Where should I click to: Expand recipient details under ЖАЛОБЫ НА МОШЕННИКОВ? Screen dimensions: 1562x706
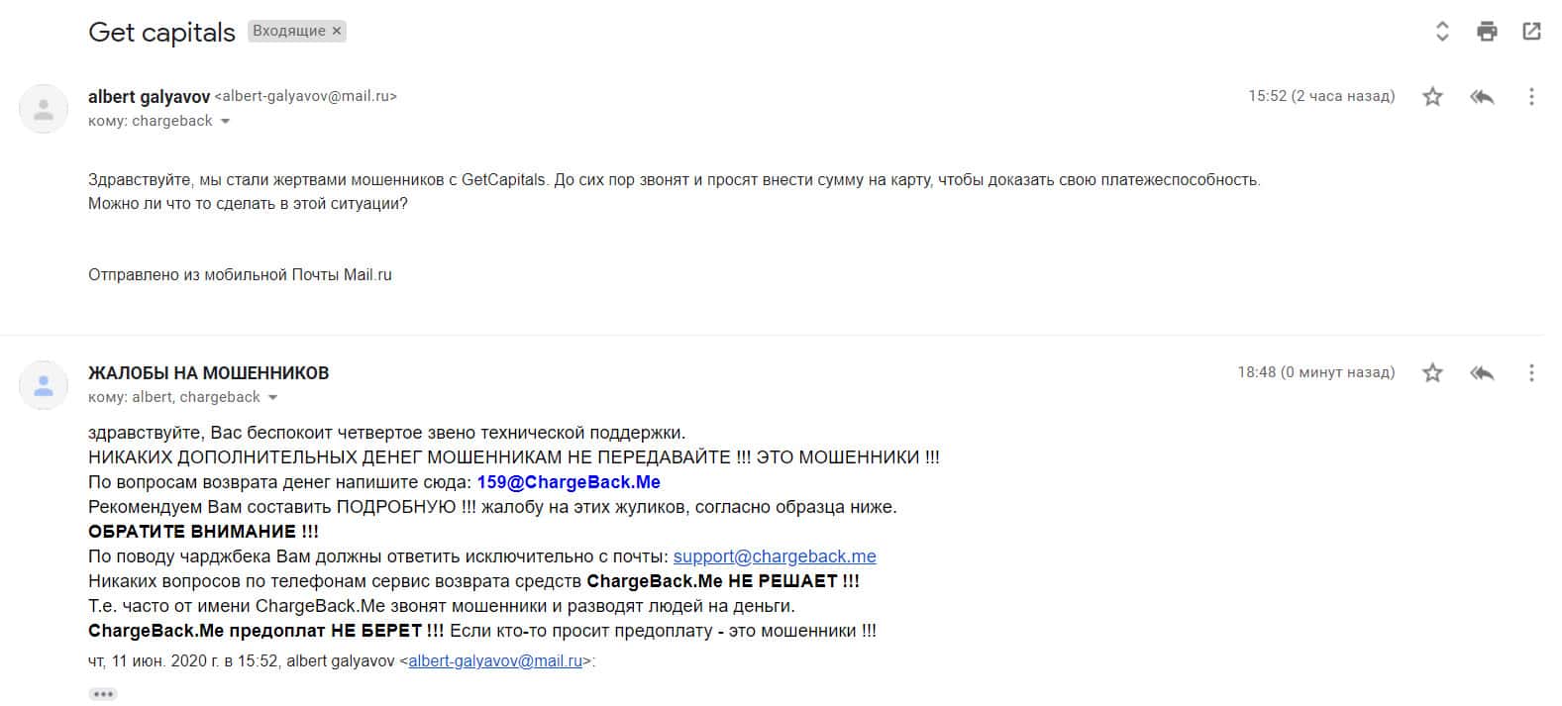pyautogui.click(x=273, y=398)
